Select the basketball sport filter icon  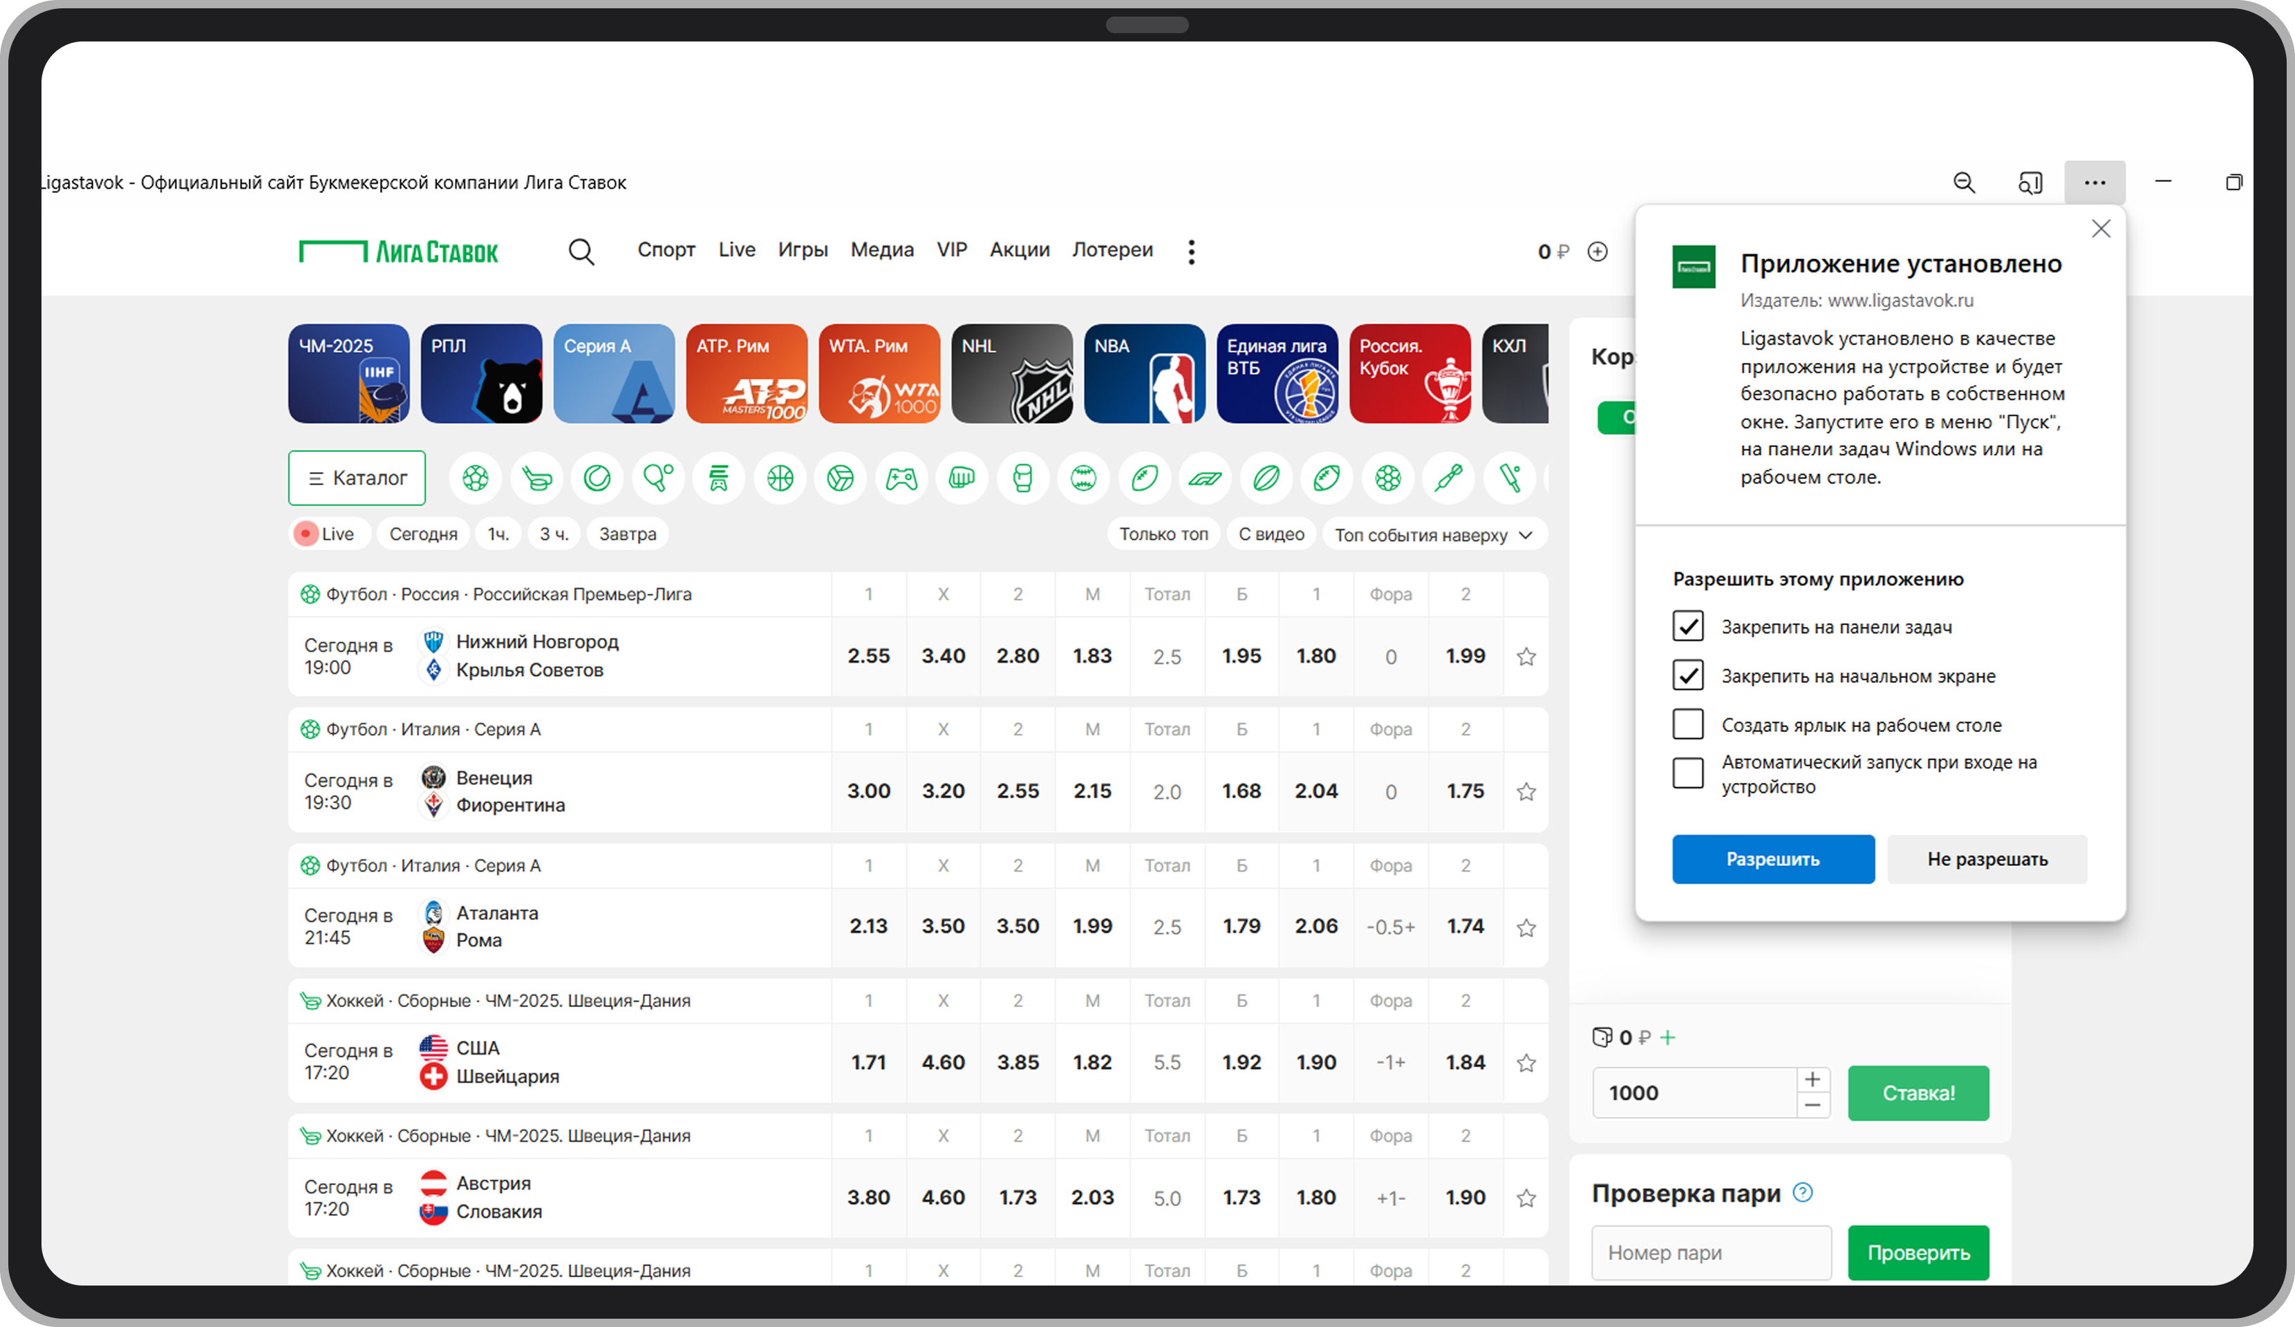click(780, 478)
